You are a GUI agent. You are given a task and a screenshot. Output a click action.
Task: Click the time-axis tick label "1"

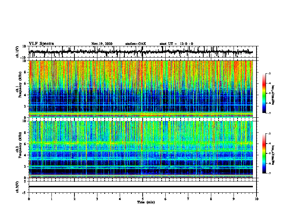(51, 199)
